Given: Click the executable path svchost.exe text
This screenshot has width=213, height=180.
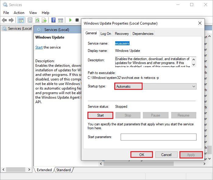Looking at the screenshot, I should (x=123, y=78).
